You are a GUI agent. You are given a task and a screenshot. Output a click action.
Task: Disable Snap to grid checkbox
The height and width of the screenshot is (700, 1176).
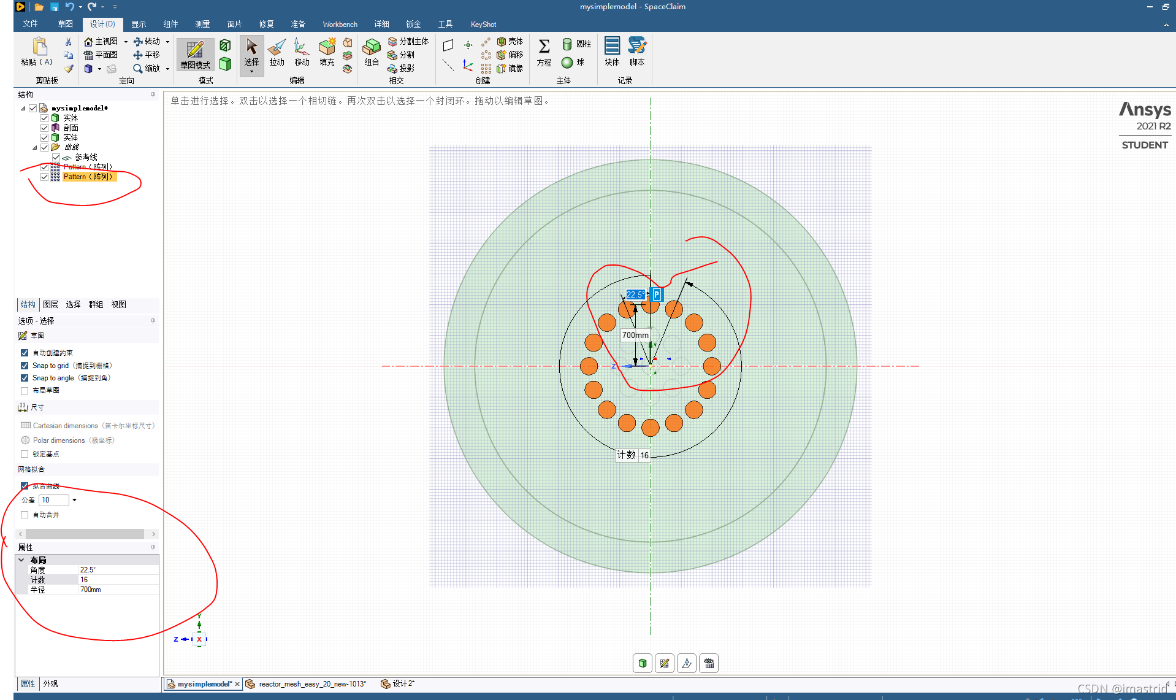click(25, 366)
